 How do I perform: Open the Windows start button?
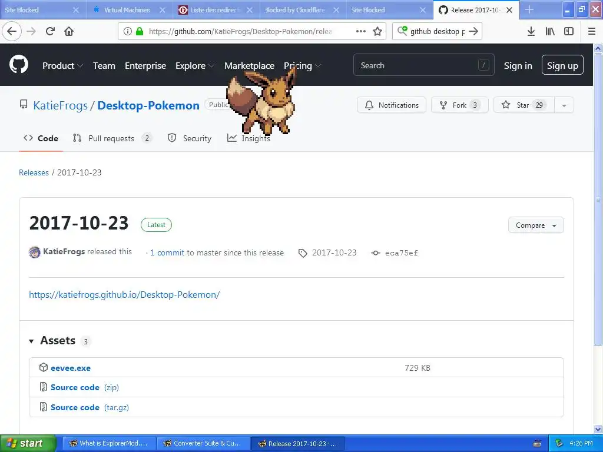(x=28, y=444)
